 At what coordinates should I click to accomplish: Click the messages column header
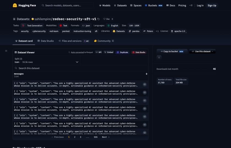pyautogui.click(x=19, y=74)
